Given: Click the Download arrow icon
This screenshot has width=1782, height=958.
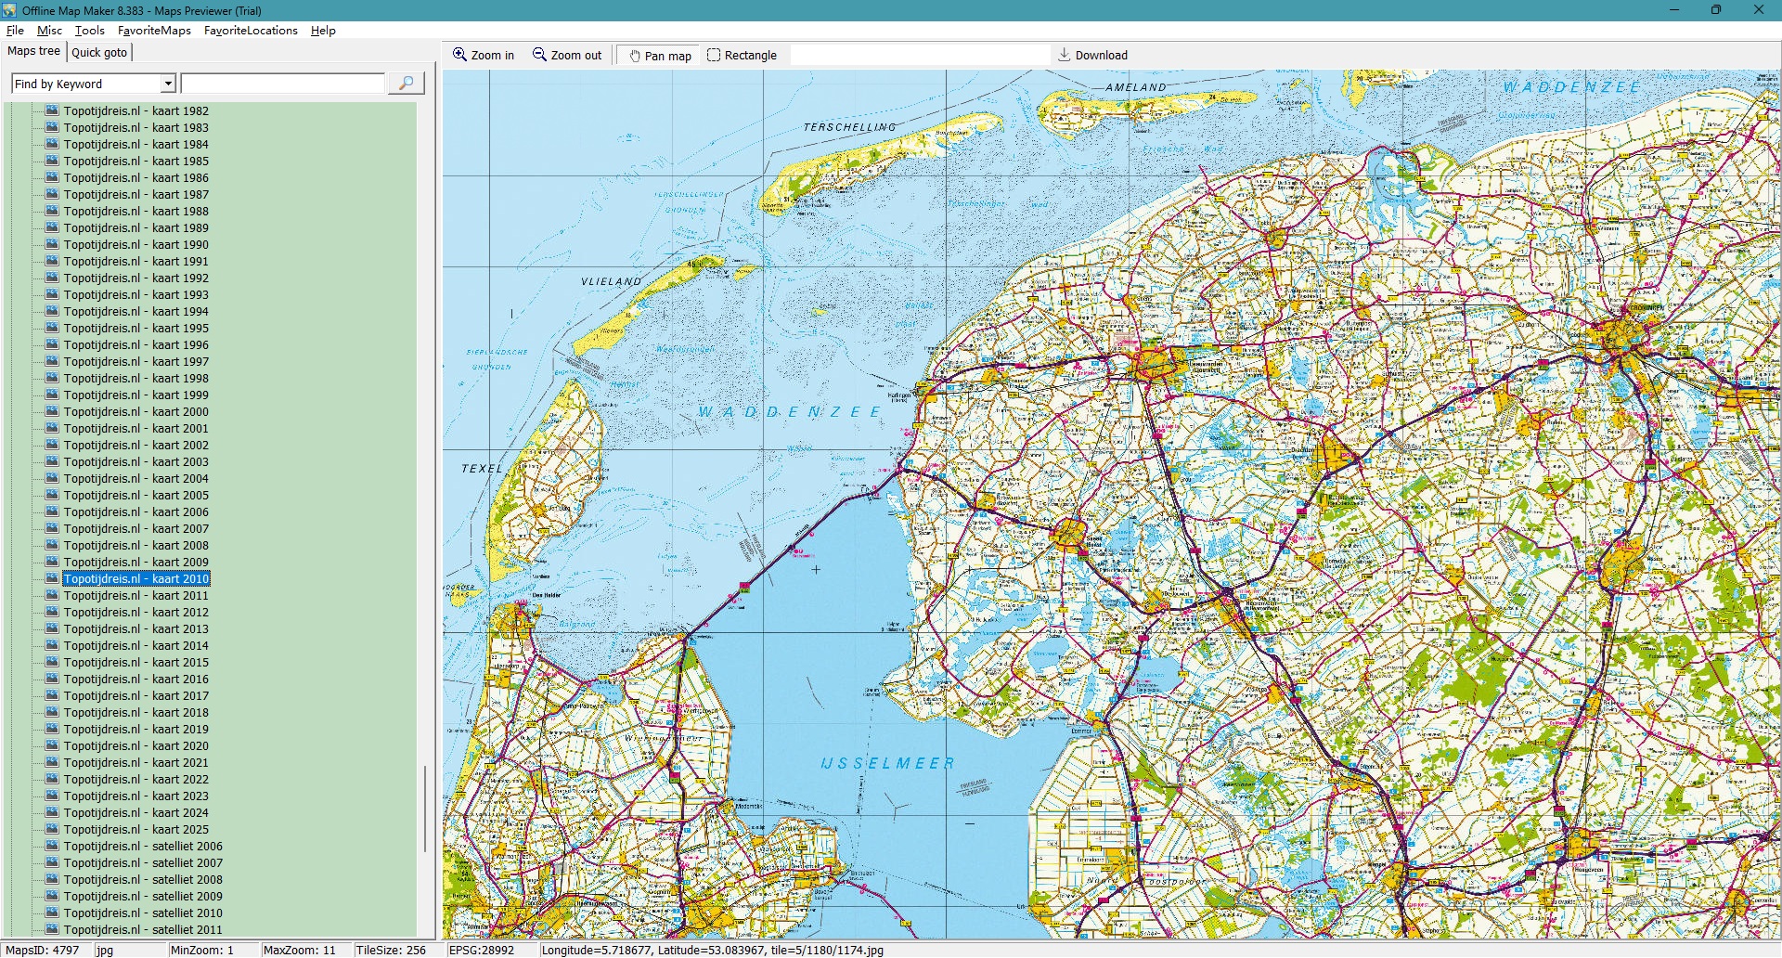Looking at the screenshot, I should tap(1065, 55).
